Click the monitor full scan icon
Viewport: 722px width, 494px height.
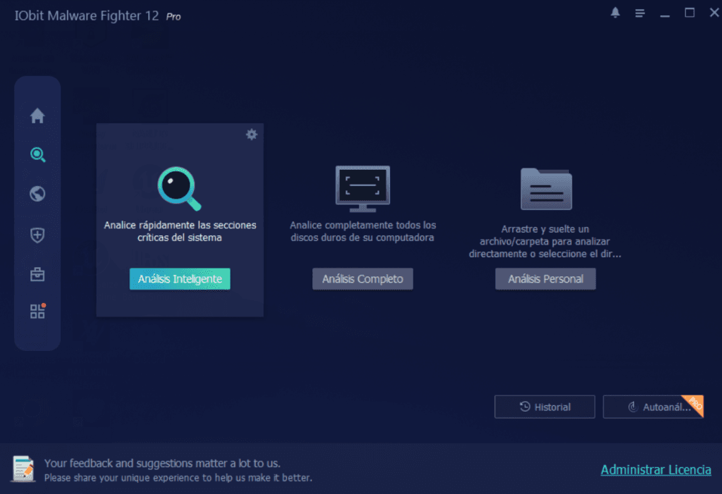tap(363, 189)
